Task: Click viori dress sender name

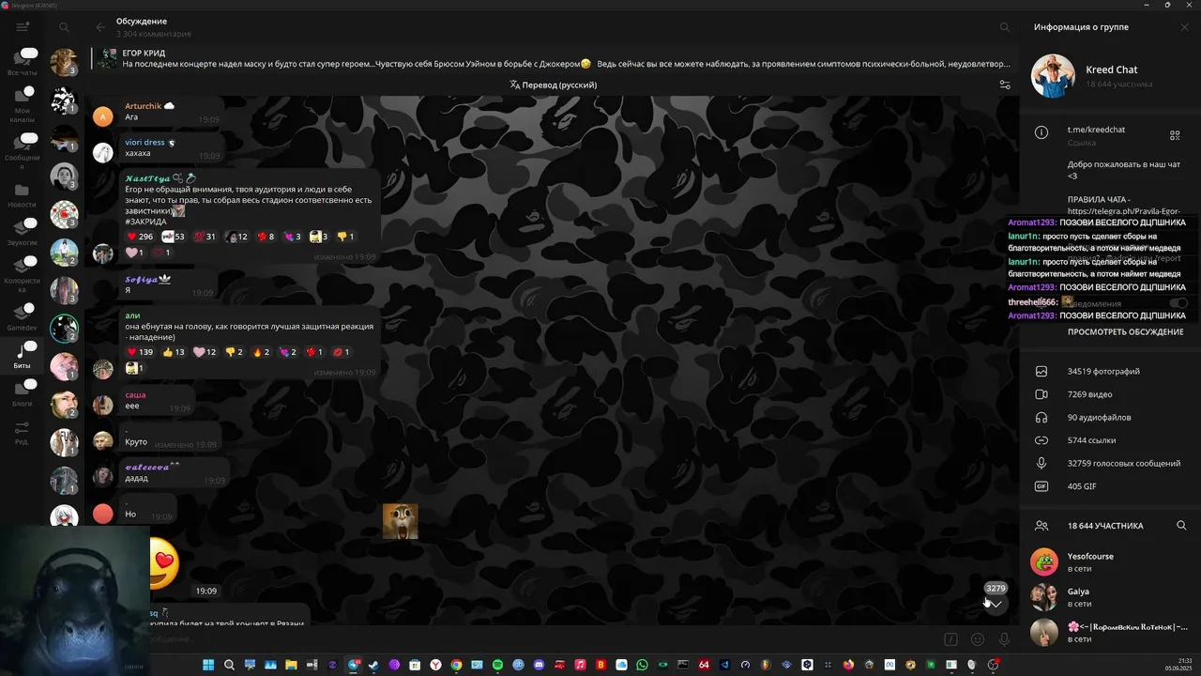Action: tap(144, 143)
